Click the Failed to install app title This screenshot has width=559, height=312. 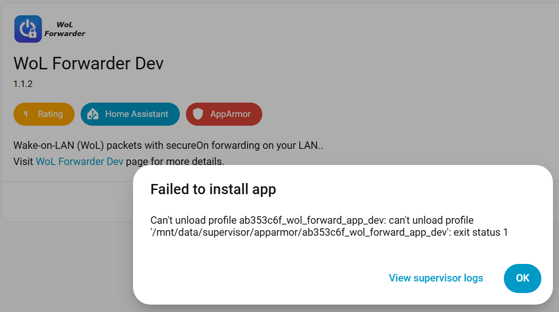point(213,189)
